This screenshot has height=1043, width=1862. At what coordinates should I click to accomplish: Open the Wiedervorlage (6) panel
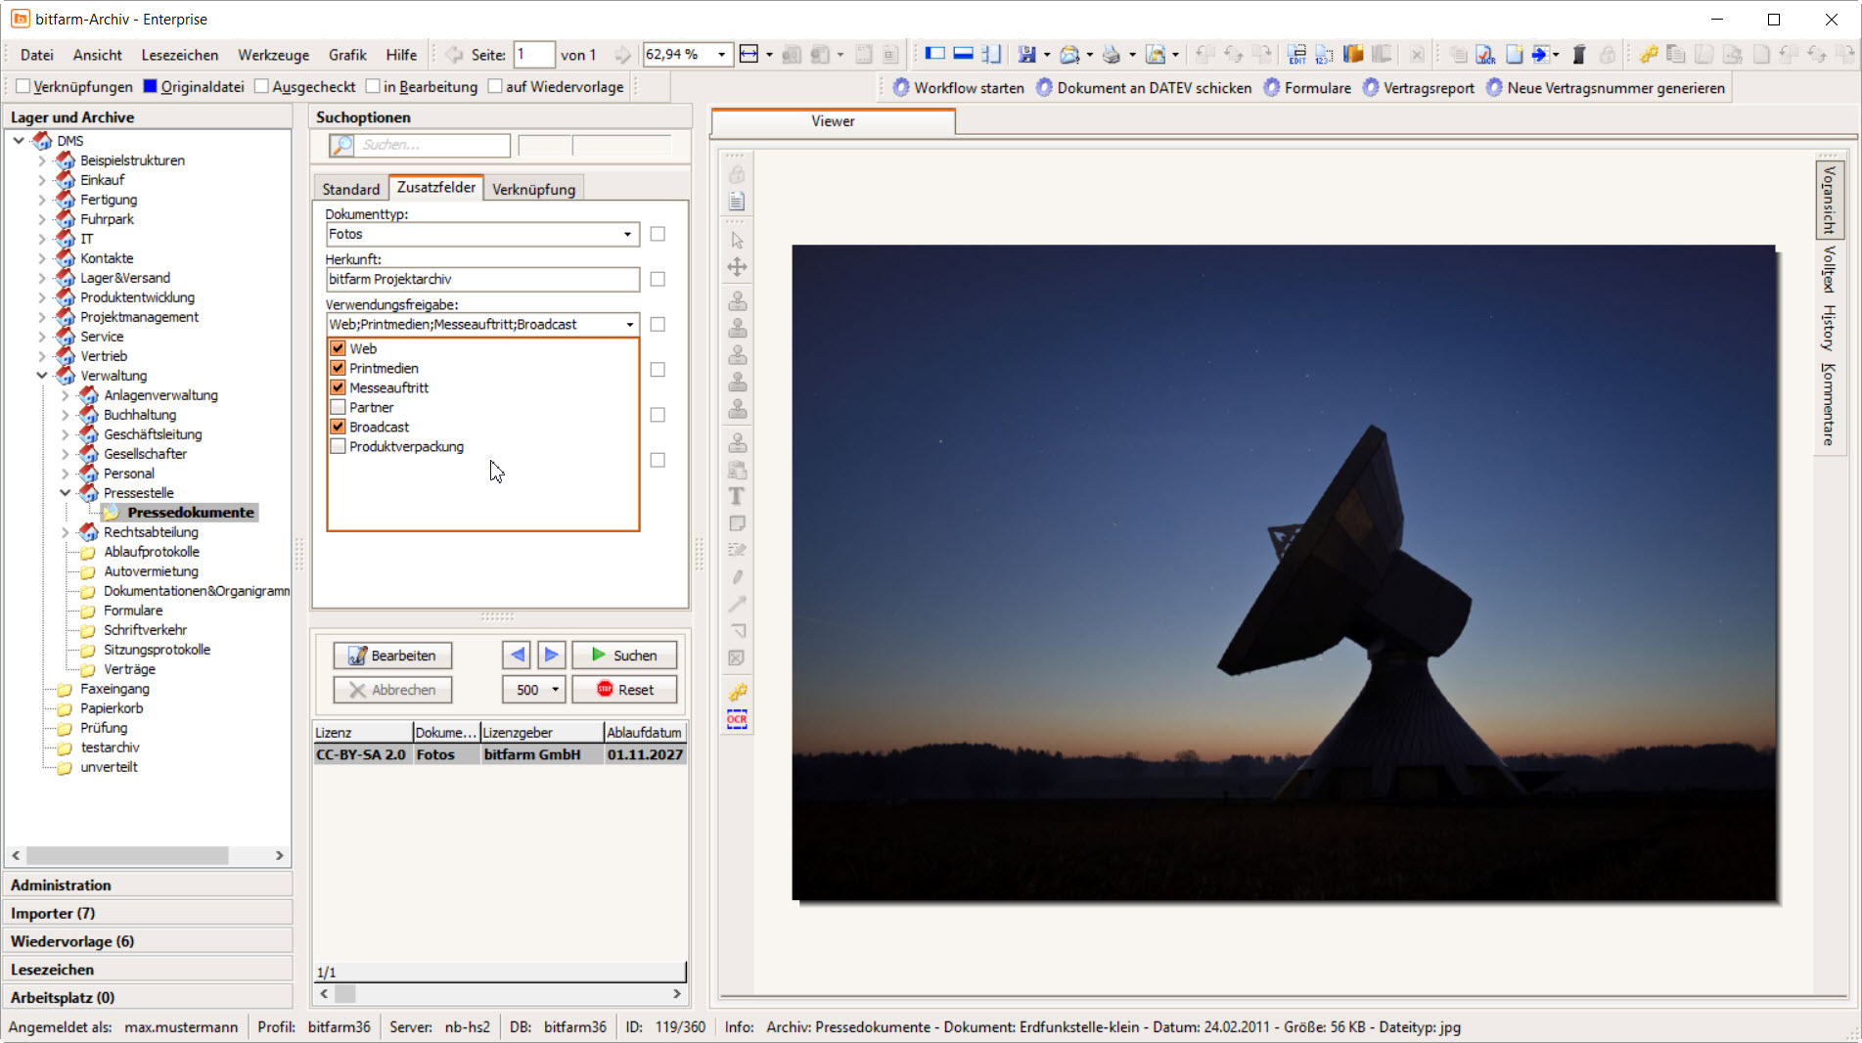pyautogui.click(x=148, y=941)
